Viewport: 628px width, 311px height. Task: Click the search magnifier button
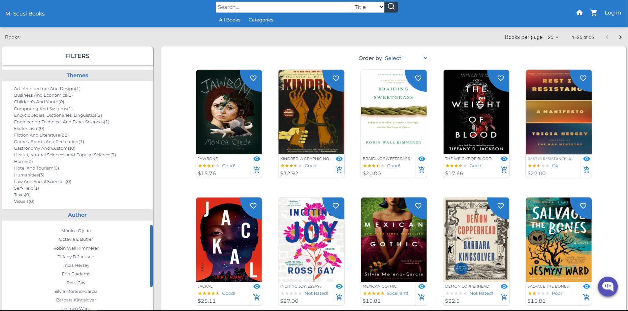[391, 7]
